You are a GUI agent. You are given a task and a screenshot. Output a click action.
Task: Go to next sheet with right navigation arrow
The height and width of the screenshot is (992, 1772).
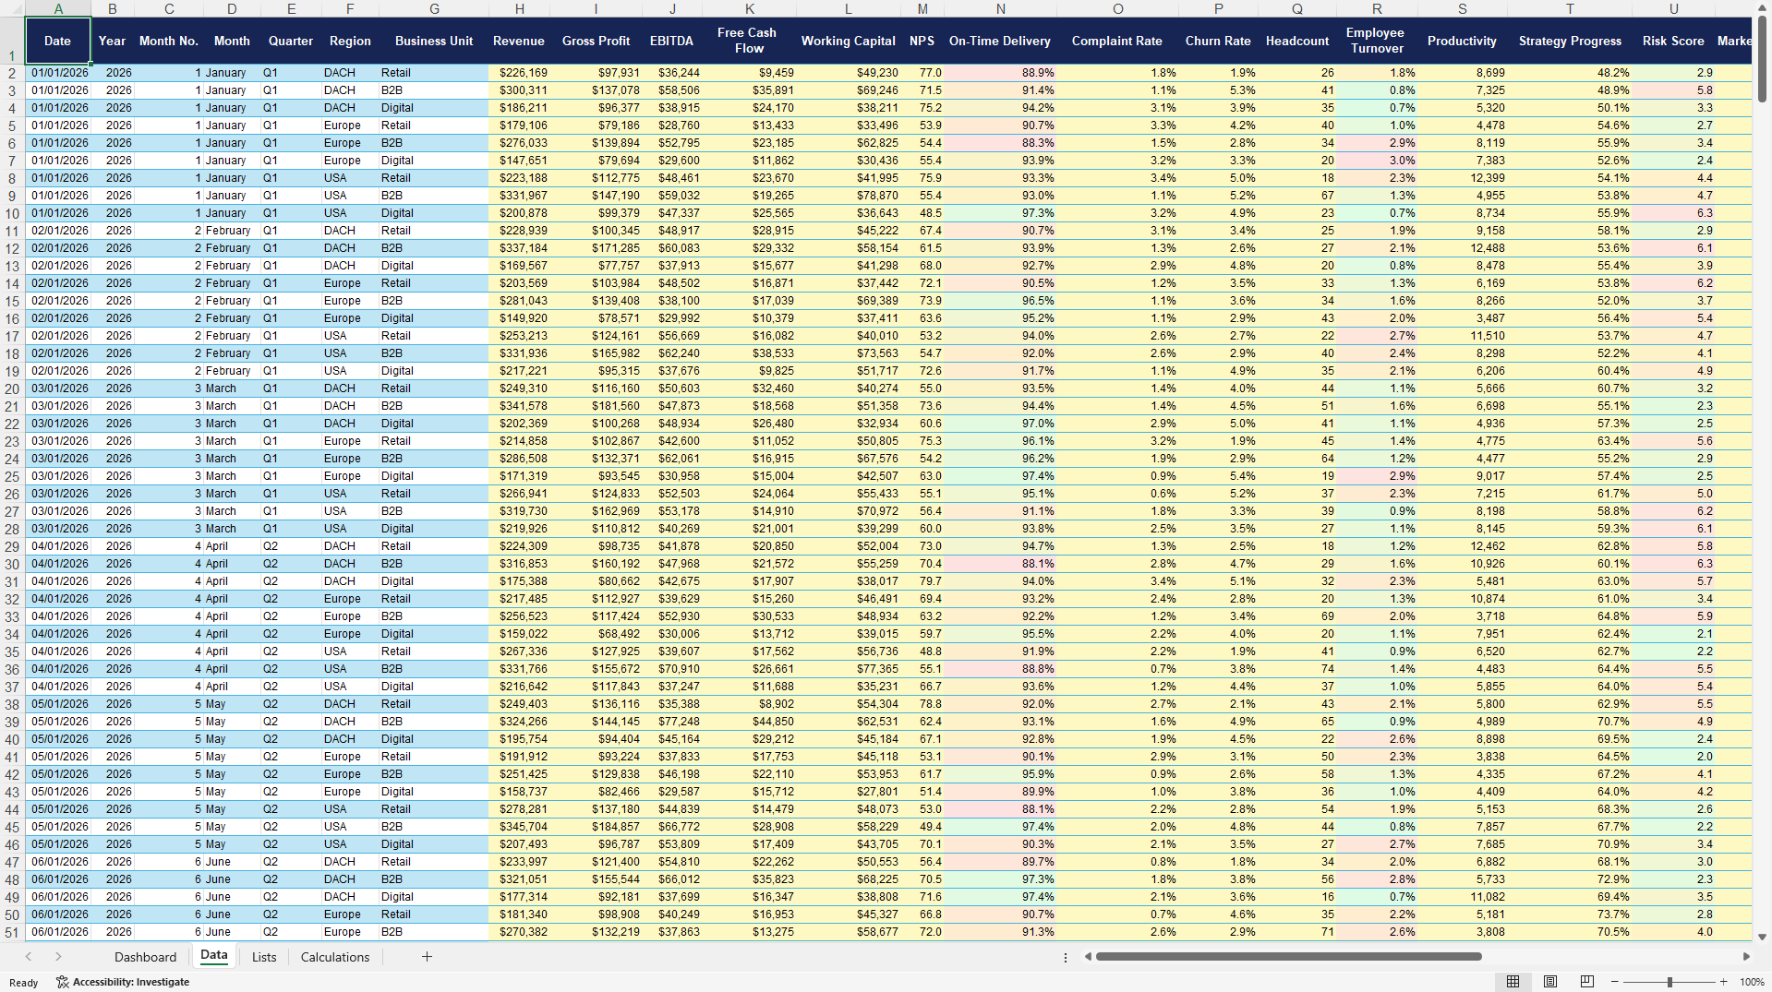pos(58,957)
